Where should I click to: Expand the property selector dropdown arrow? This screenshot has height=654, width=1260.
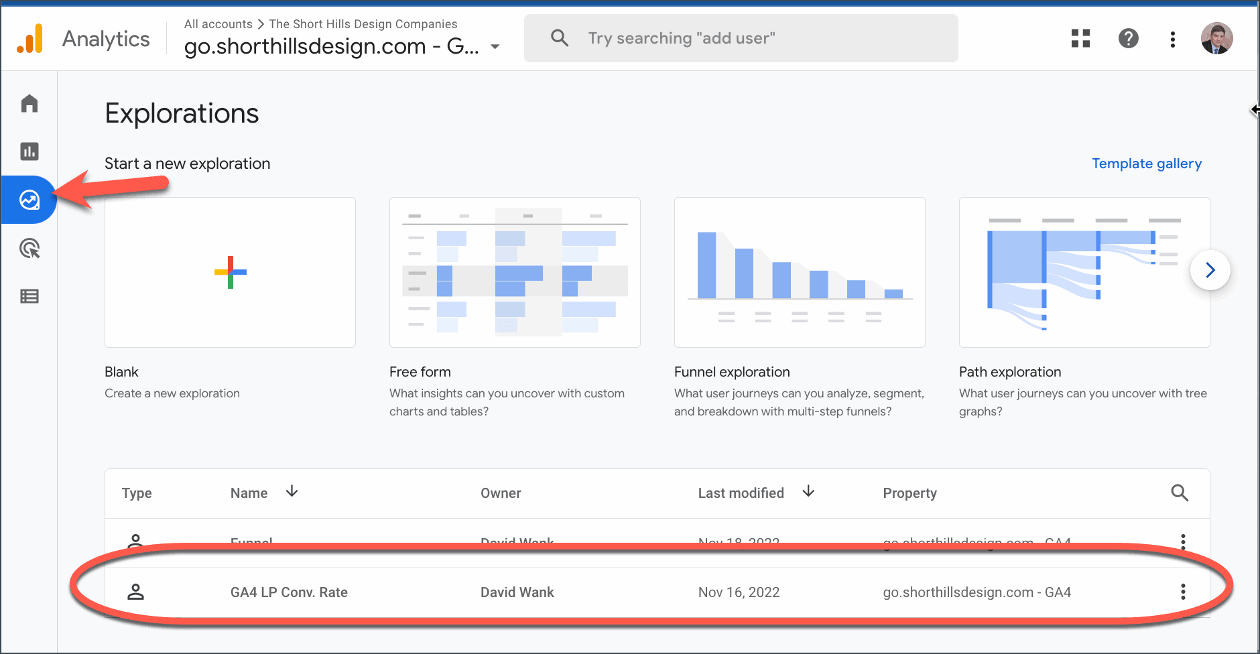point(495,47)
